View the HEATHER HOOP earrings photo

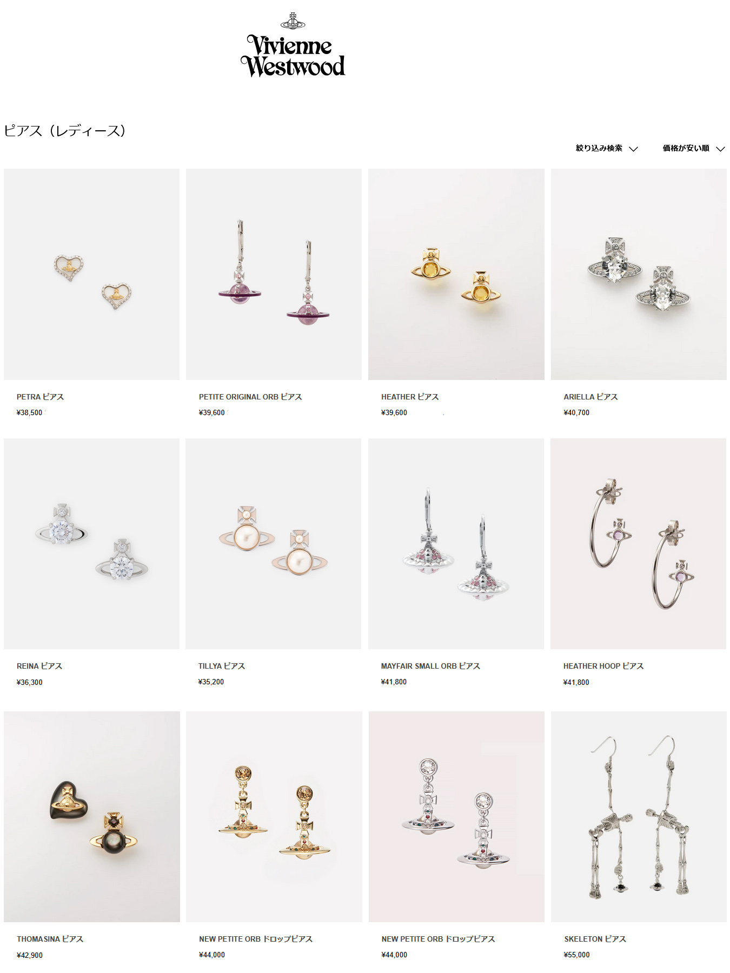[638, 544]
